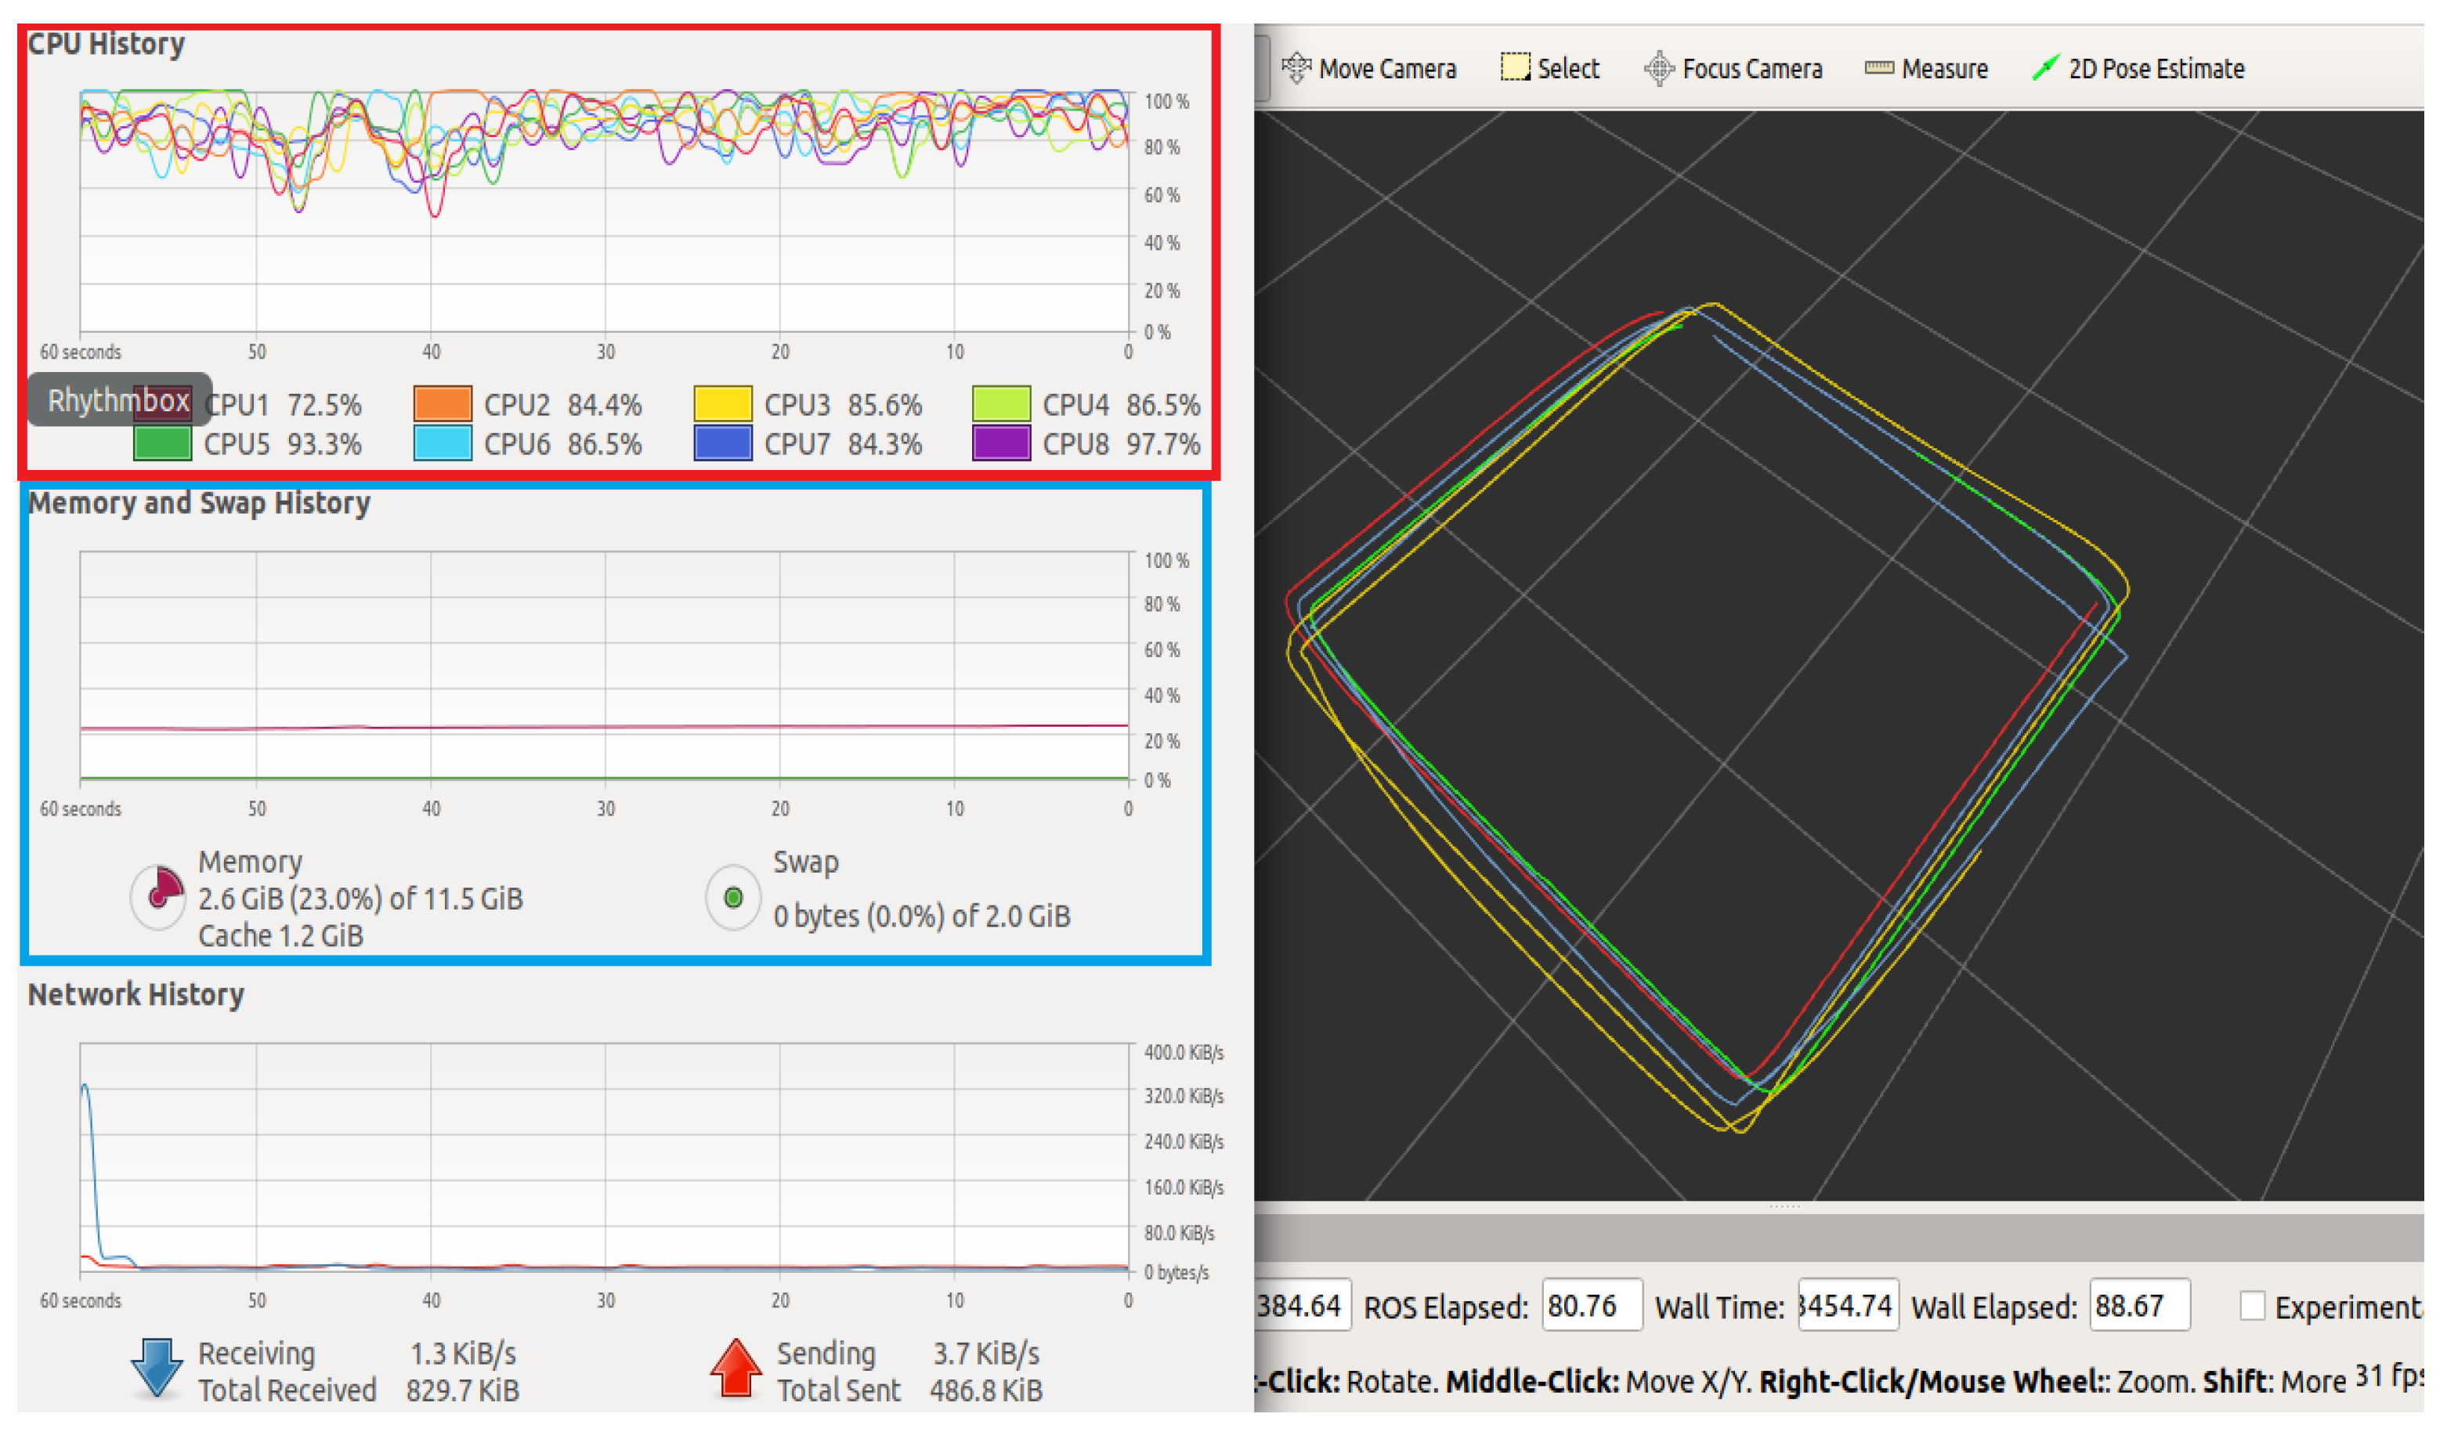Open the CPU2 orange color swatch
Viewport: 2447px width, 1439px height.
pos(443,404)
